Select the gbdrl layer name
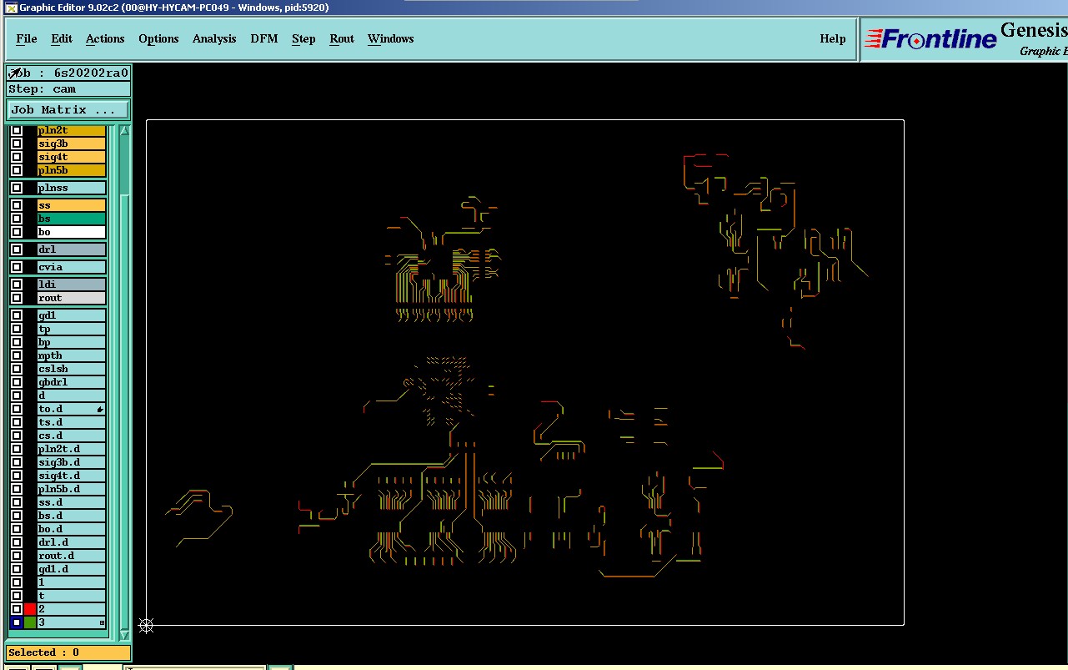Viewport: 1068px width, 670px height. point(72,382)
